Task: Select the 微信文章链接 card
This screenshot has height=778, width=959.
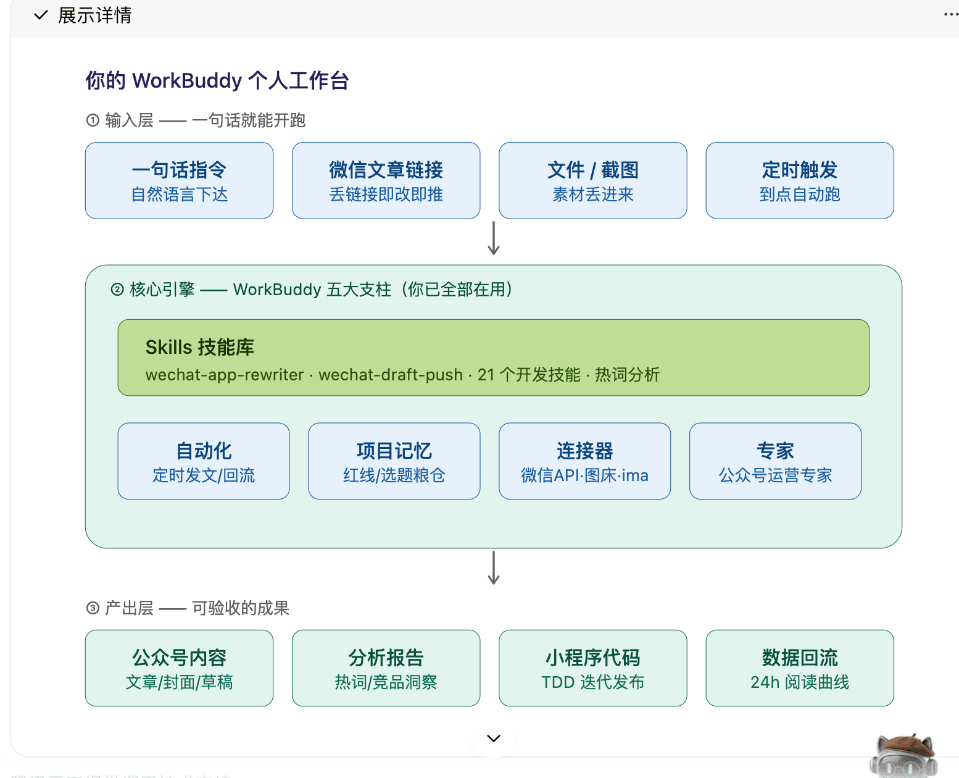Action: pos(386,181)
